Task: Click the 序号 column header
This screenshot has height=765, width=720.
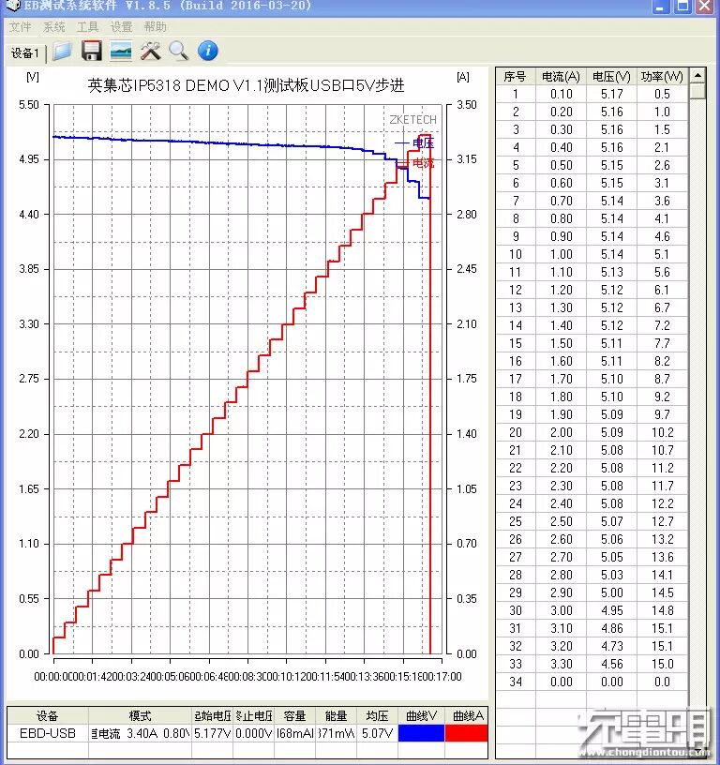Action: click(515, 77)
